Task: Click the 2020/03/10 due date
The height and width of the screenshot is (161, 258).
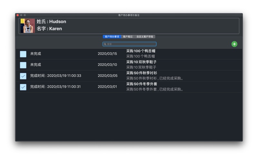Action: tap(107, 65)
